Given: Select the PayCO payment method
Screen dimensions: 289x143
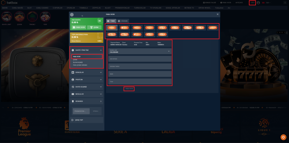Looking at the screenshot, I should [x=150, y=28].
